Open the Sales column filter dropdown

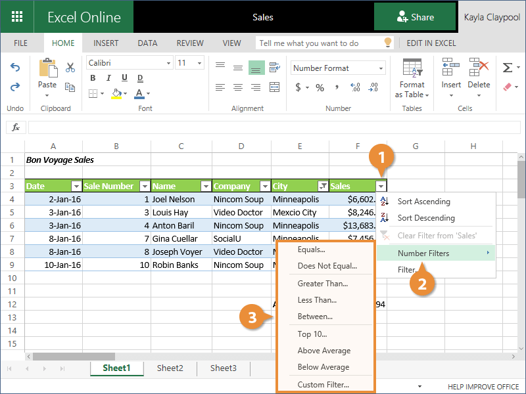pyautogui.click(x=381, y=186)
